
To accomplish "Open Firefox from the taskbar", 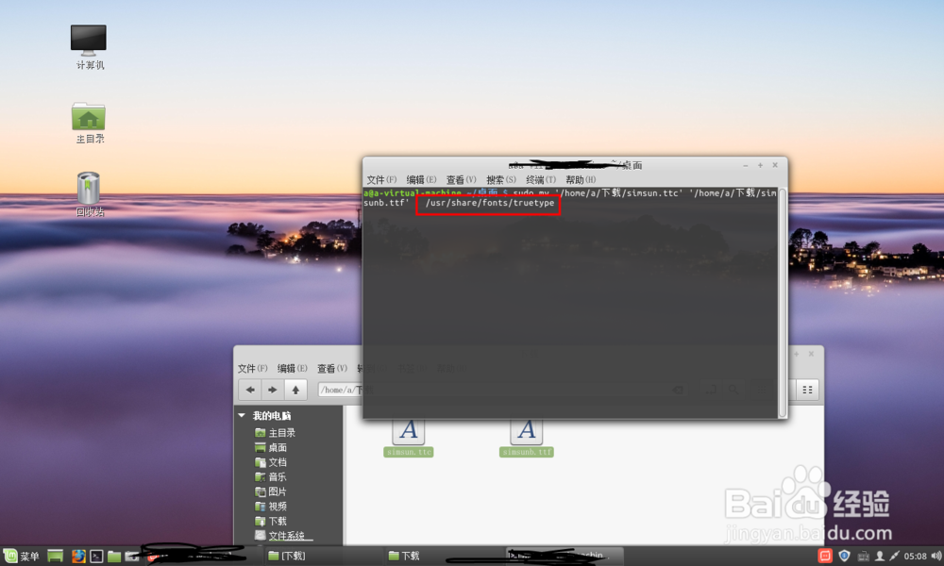I will click(78, 556).
